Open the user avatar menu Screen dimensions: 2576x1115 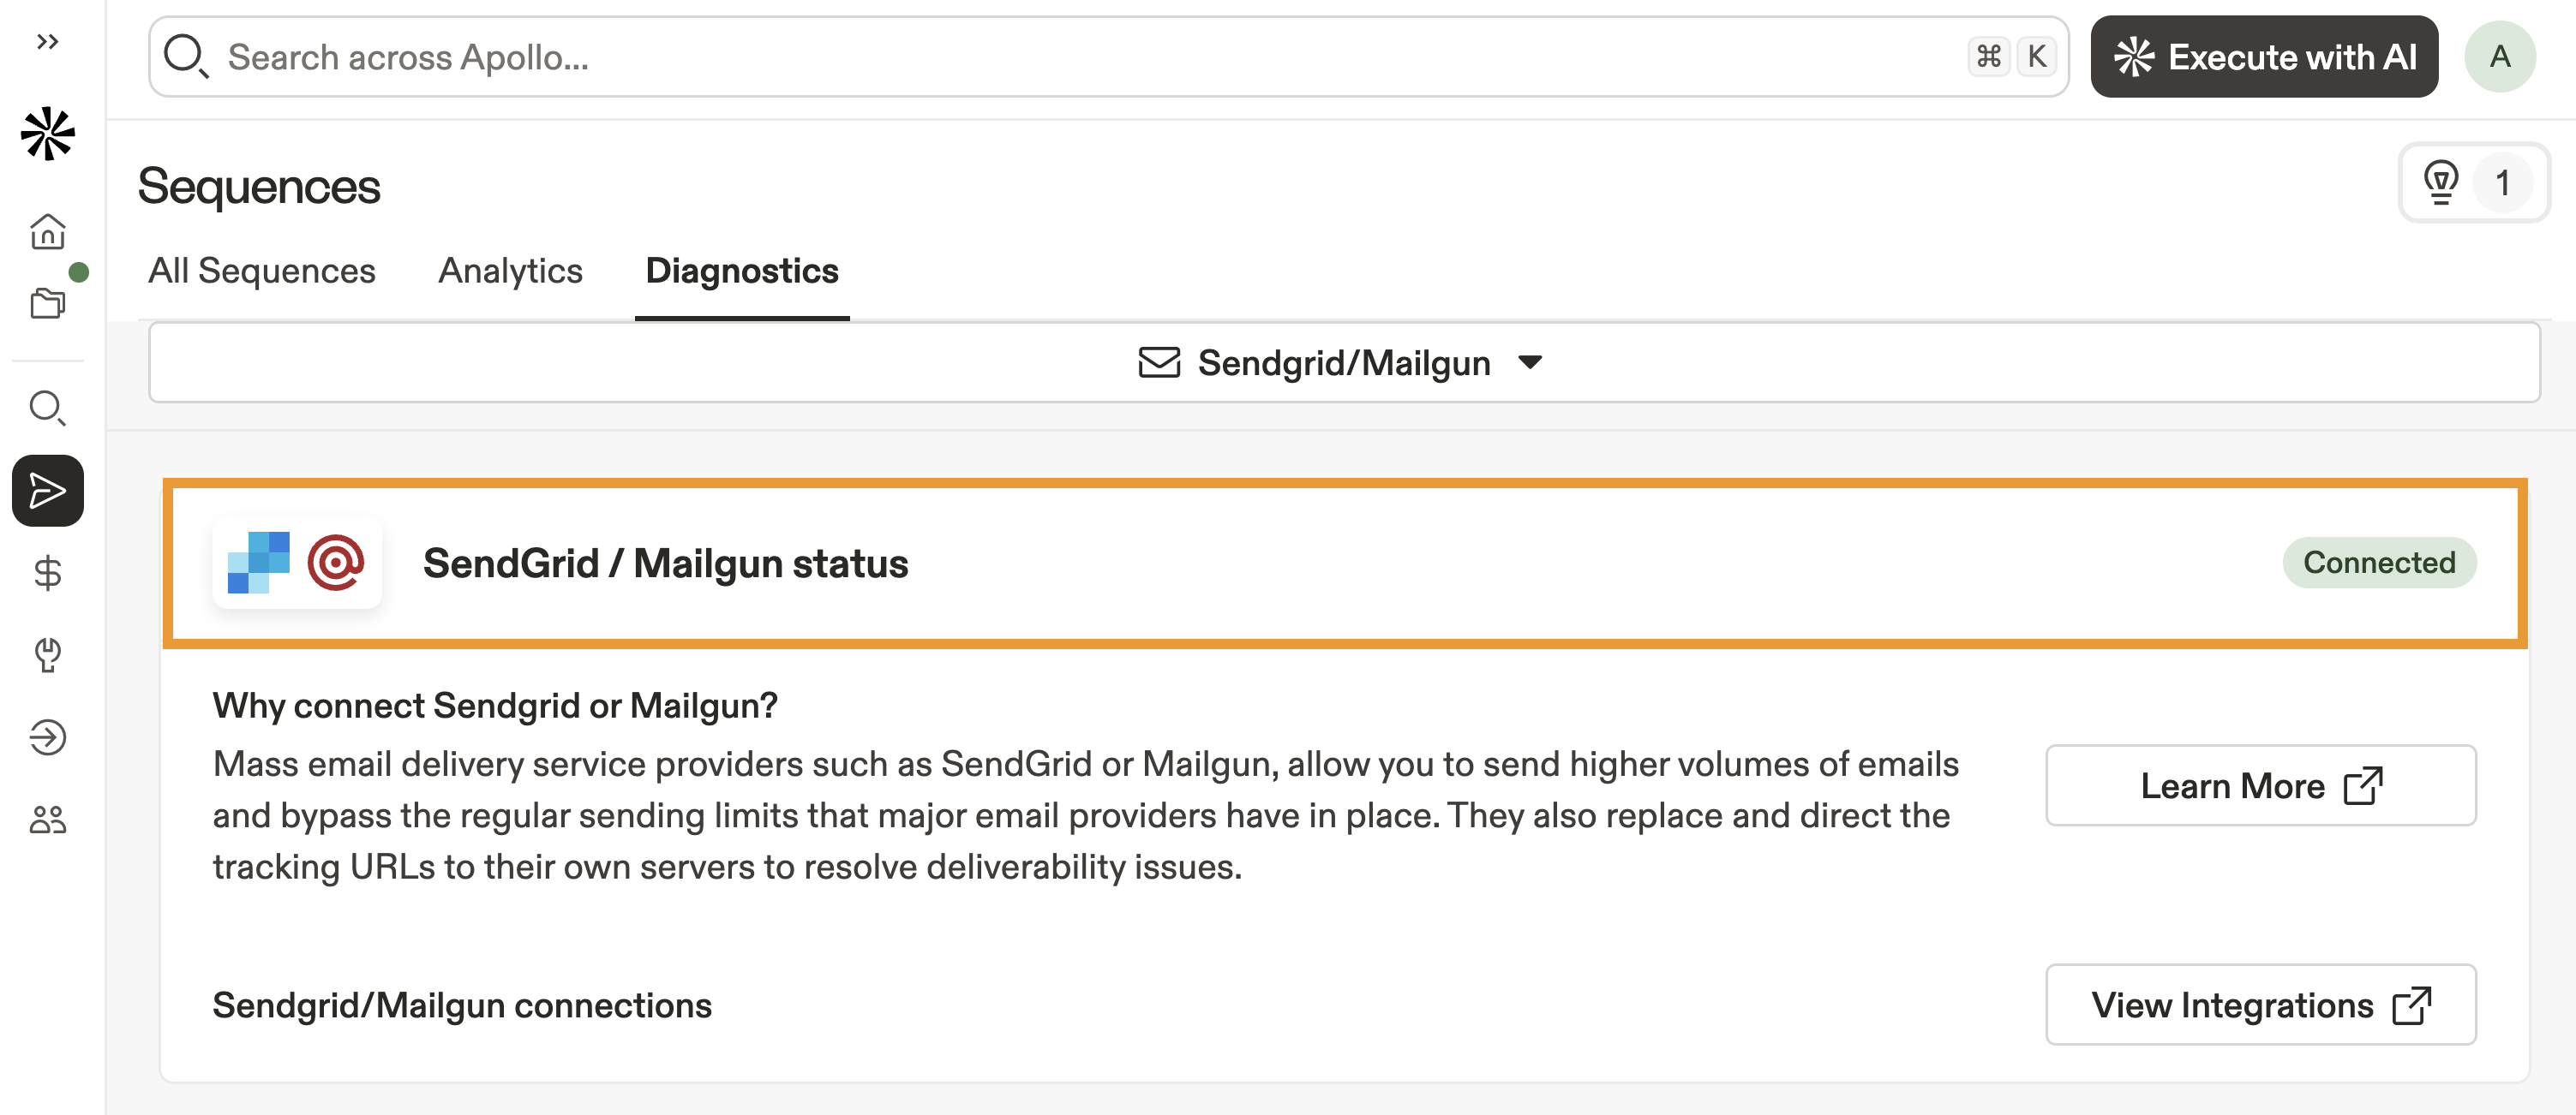pos(2499,57)
